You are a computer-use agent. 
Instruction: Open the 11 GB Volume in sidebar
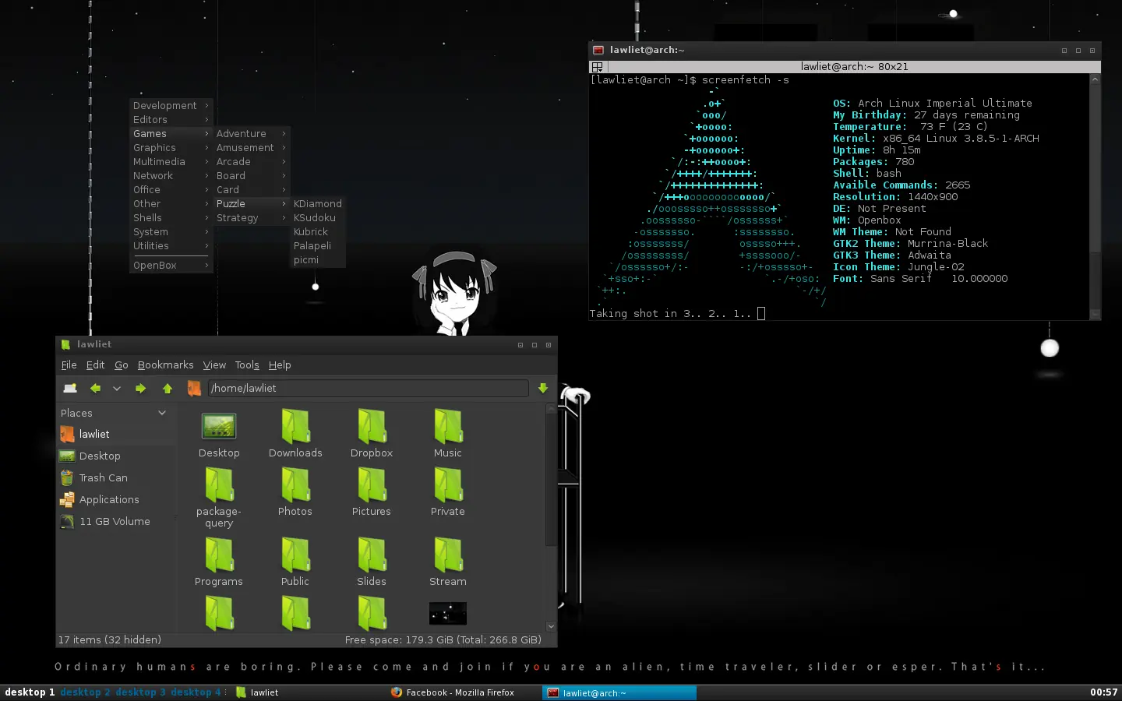coord(114,521)
